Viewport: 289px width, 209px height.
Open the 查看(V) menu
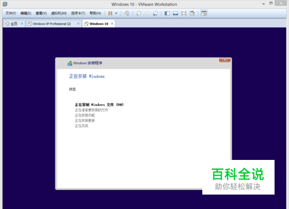(41, 13)
